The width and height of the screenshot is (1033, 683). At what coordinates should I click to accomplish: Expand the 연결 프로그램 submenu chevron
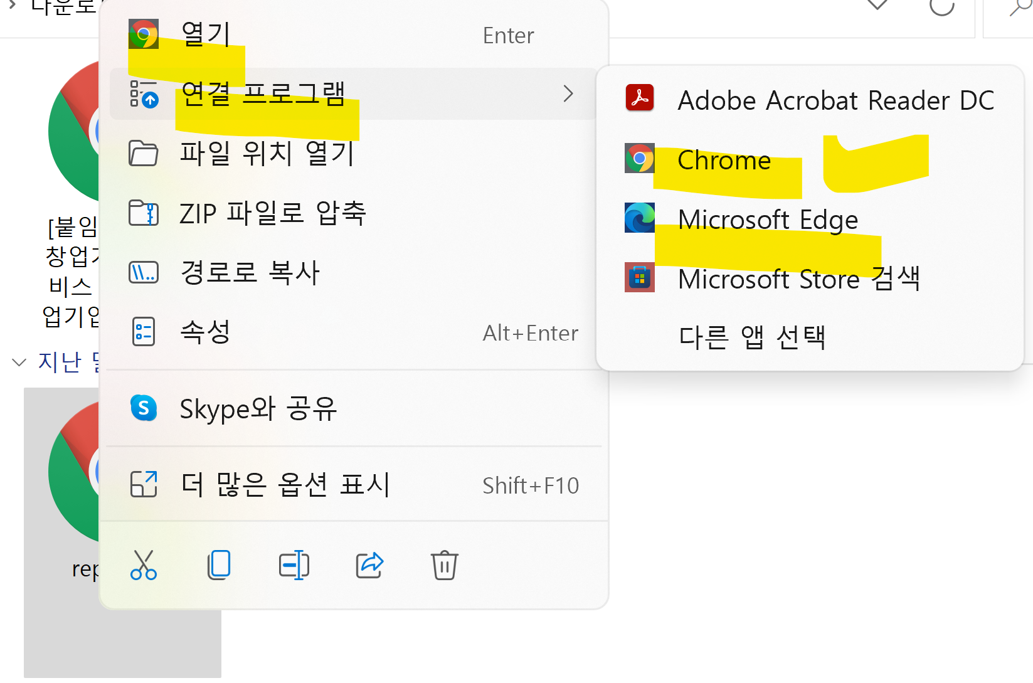click(568, 93)
